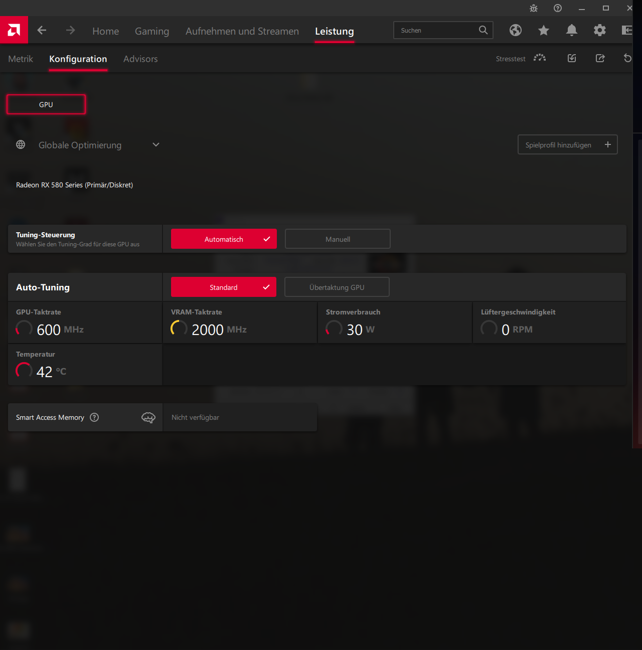Click the VRAM-Taktrate gauge dial
The width and height of the screenshot is (642, 650).
179,329
